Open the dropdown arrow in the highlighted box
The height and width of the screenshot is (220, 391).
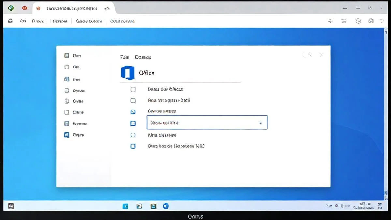point(260,123)
